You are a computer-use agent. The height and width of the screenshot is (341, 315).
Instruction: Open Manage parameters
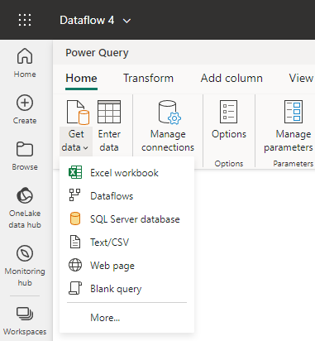pyautogui.click(x=289, y=126)
